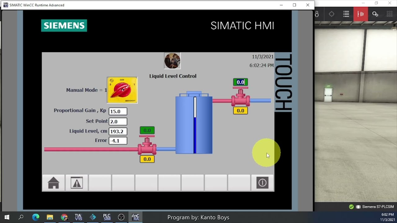
Task: Click the group photo thumbnail above title
Action: (x=172, y=61)
